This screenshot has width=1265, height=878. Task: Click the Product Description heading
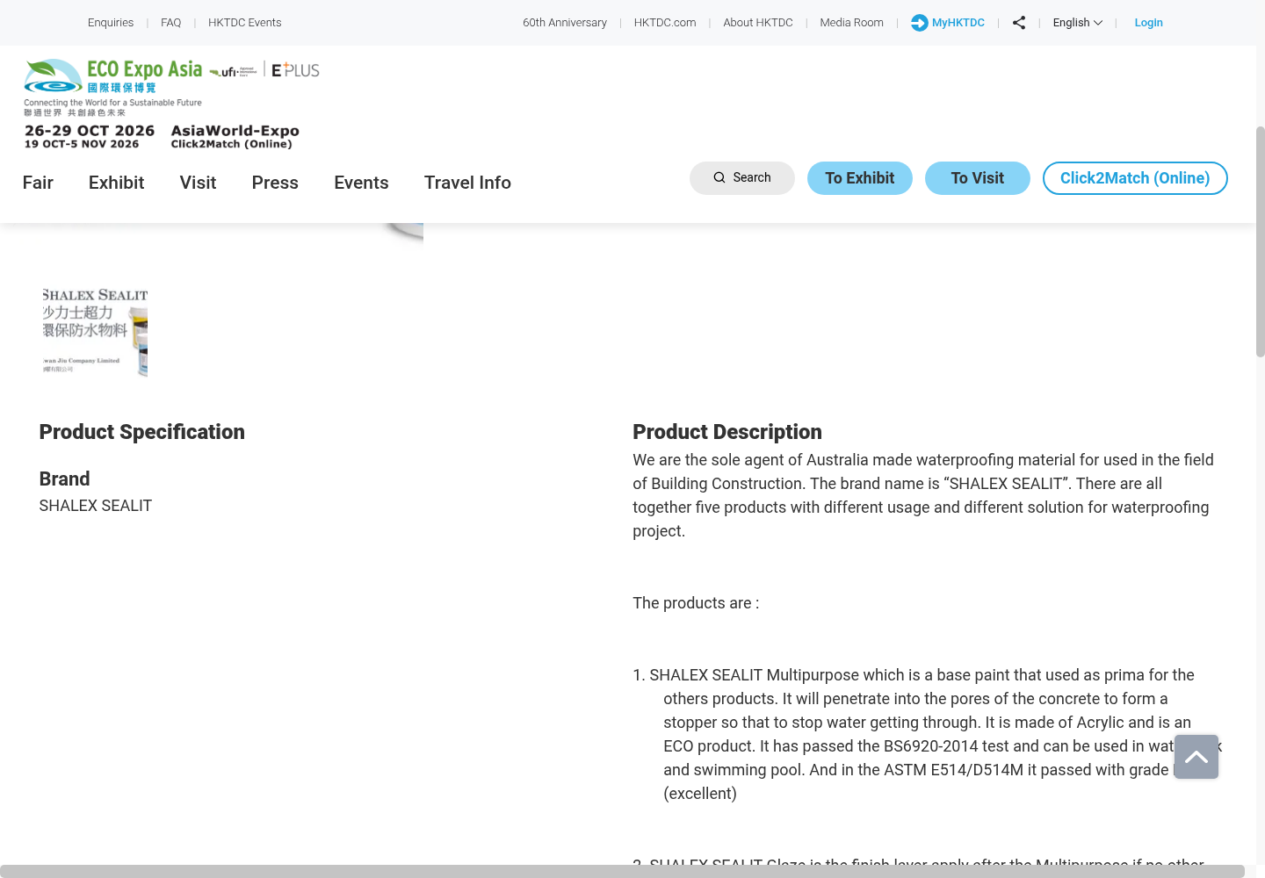(x=727, y=432)
